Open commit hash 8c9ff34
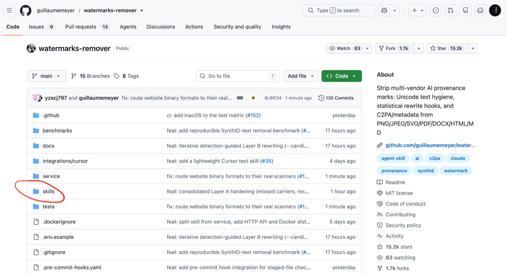Viewport: 507px width, 274px height. (273, 98)
